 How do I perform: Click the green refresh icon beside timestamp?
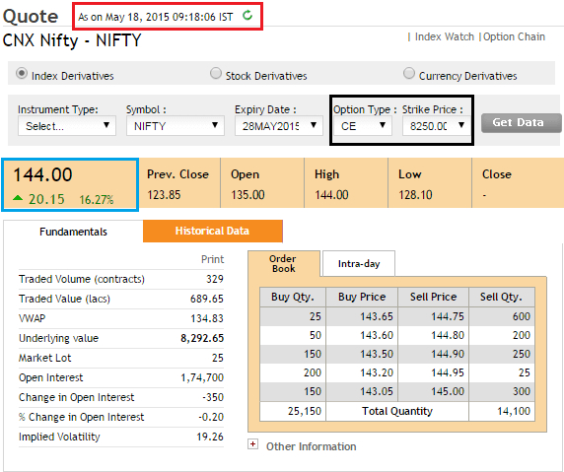coord(247,16)
